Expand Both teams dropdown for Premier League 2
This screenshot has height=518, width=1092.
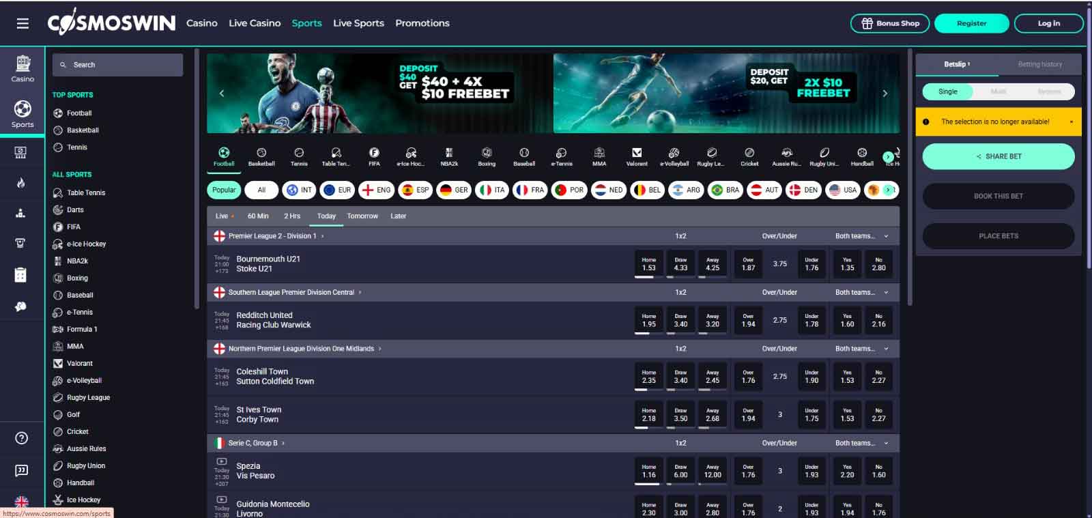pos(886,236)
